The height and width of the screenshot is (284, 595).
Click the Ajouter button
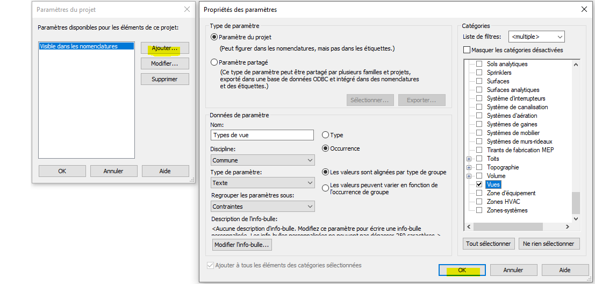pos(164,48)
